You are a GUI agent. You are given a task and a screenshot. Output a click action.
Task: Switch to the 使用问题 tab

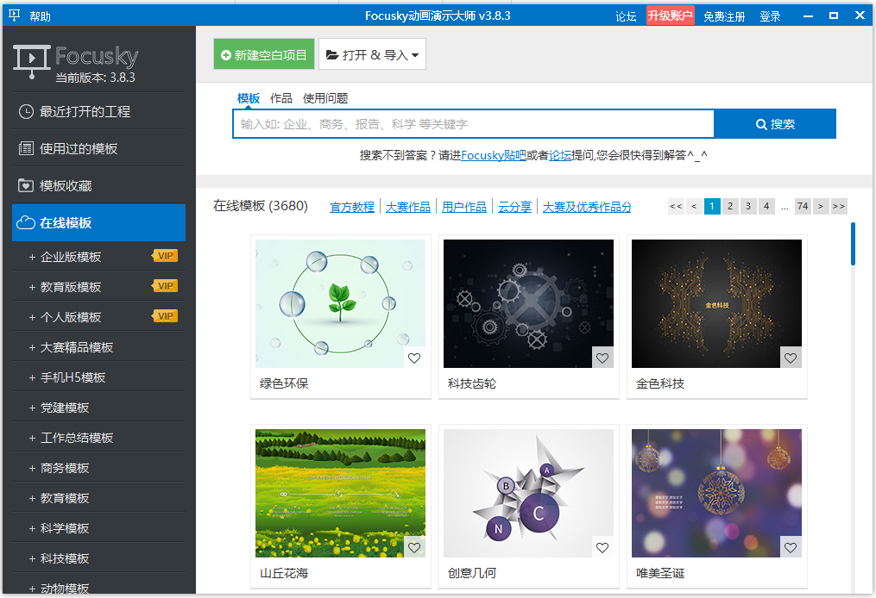(325, 98)
